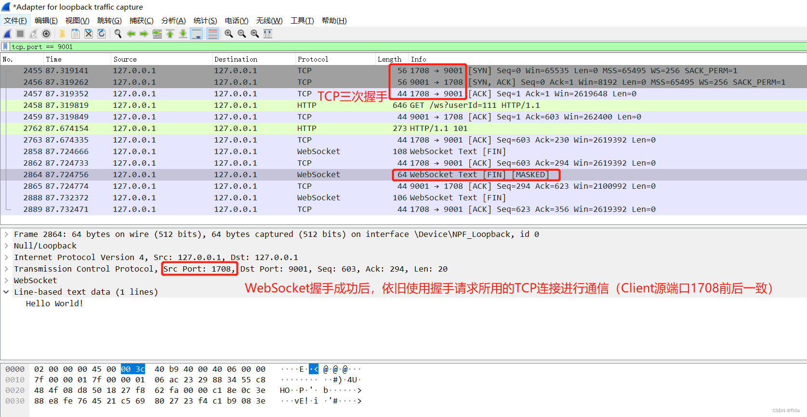
Task: Select packet 2889 TCP ACK row
Action: click(403, 209)
